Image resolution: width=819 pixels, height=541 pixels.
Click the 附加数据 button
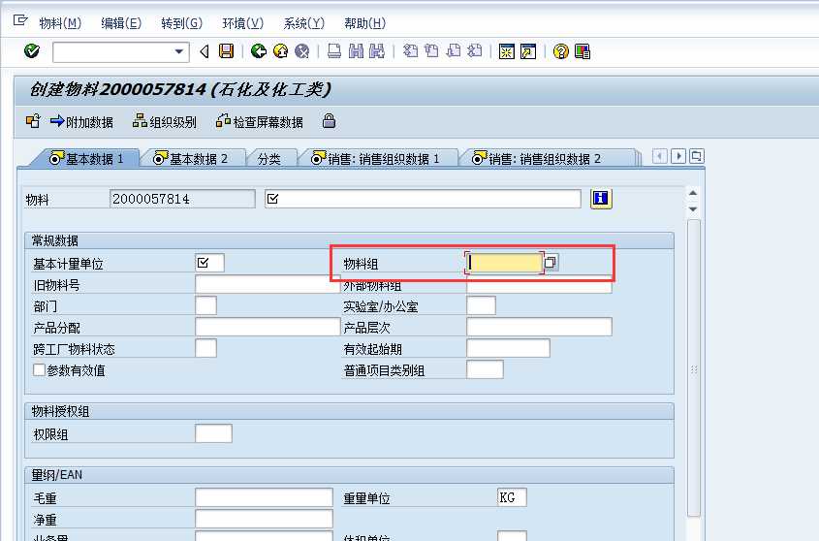tap(81, 122)
